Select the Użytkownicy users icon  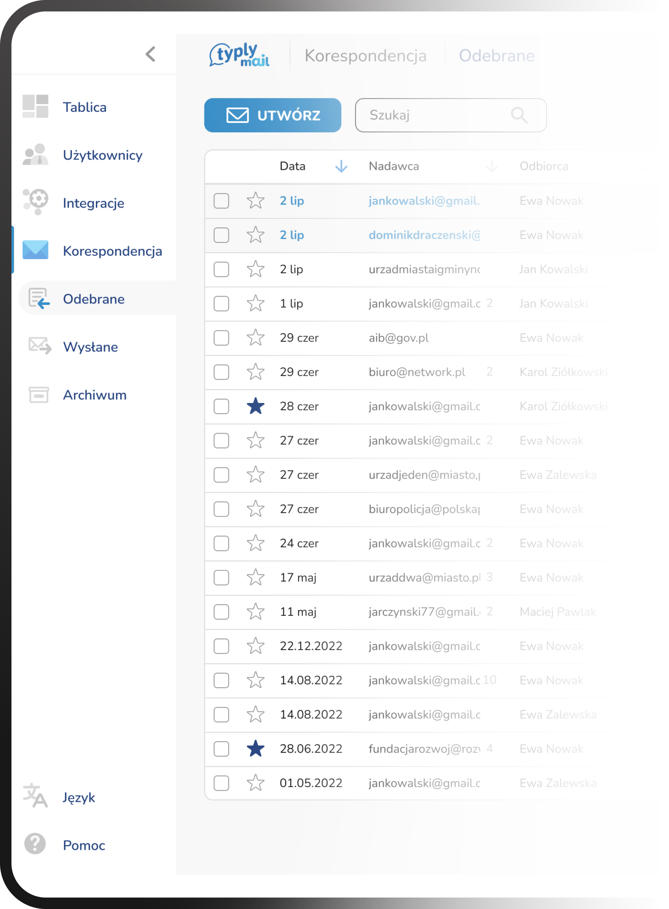pyautogui.click(x=36, y=155)
